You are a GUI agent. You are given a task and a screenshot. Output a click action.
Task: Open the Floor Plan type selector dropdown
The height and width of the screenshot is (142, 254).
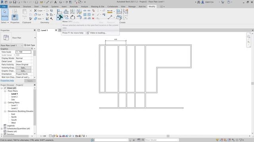pyautogui.click(x=35, y=38)
